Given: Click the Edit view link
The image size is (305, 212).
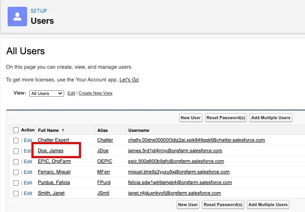Looking at the screenshot, I should (x=71, y=93).
